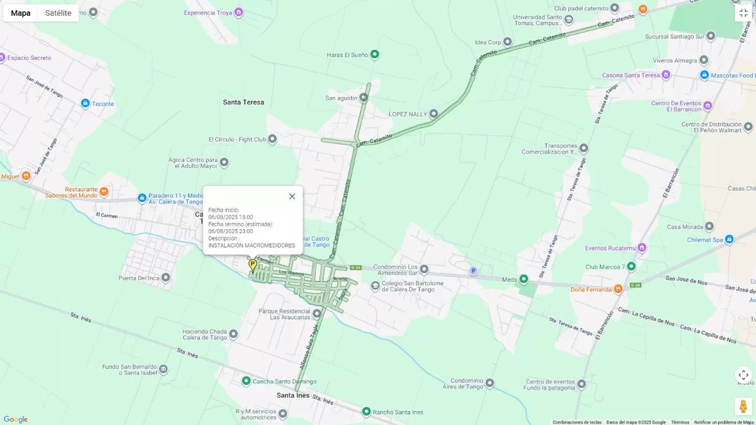Toggle fullscreen map view
Image resolution: width=756 pixels, height=425 pixels.
point(743,13)
